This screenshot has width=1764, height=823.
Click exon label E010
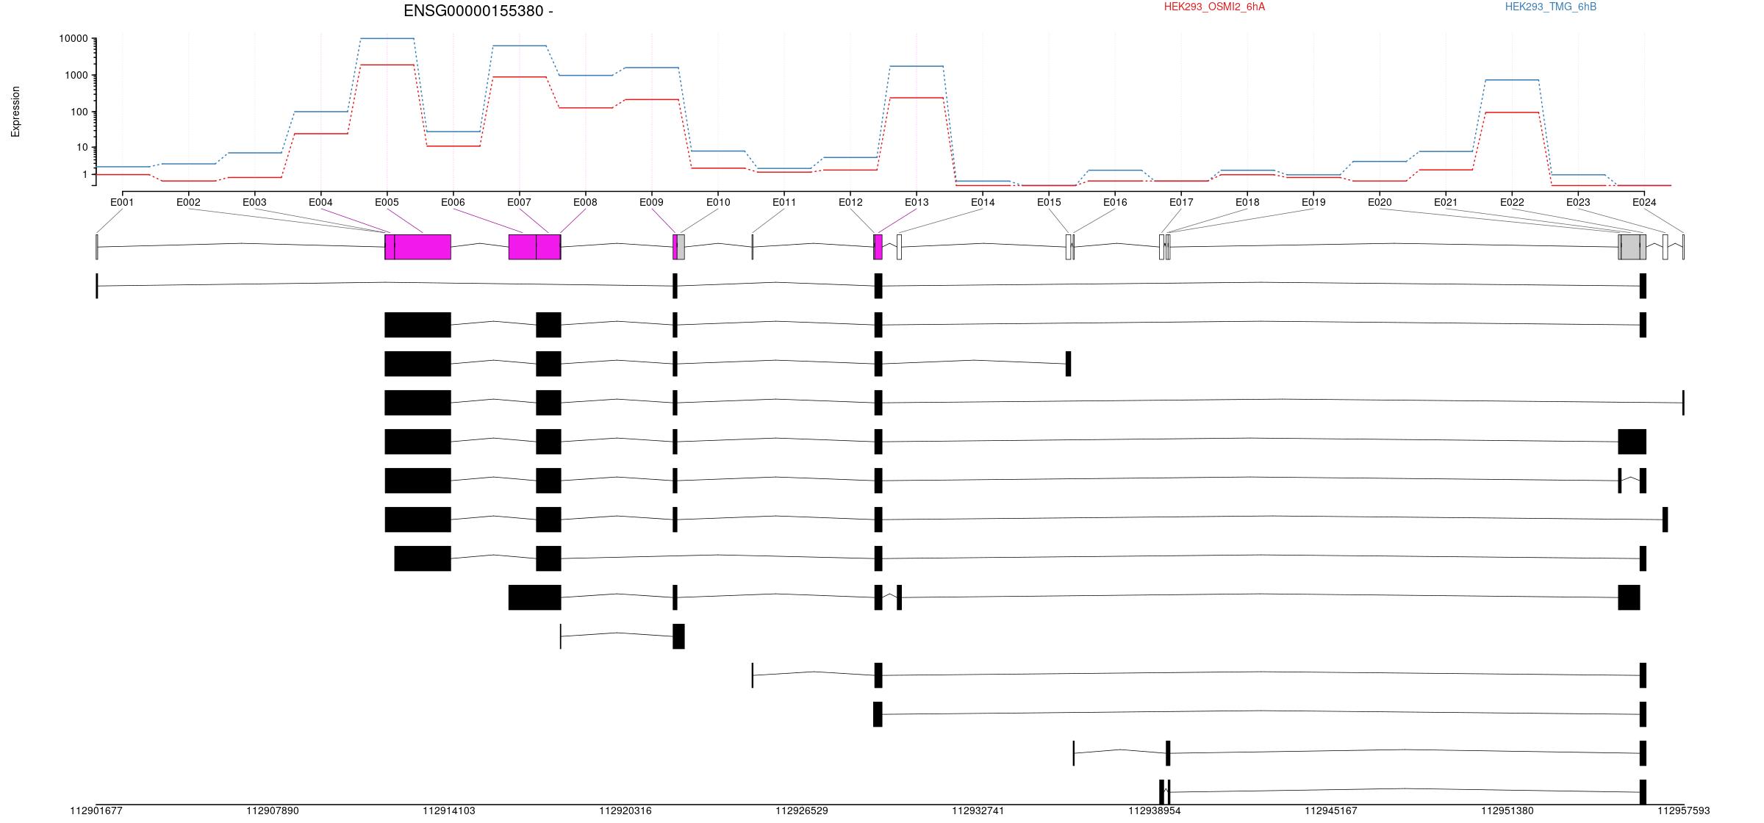point(718,202)
